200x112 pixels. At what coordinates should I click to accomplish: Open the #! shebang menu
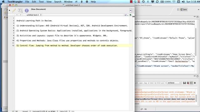pyautogui.click(x=76, y=2)
